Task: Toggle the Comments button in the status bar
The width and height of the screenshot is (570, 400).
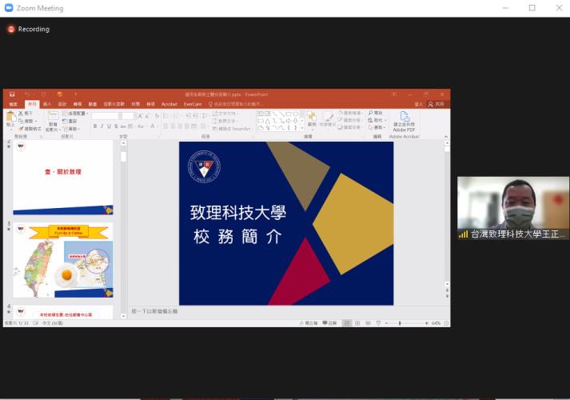Action: (329, 323)
